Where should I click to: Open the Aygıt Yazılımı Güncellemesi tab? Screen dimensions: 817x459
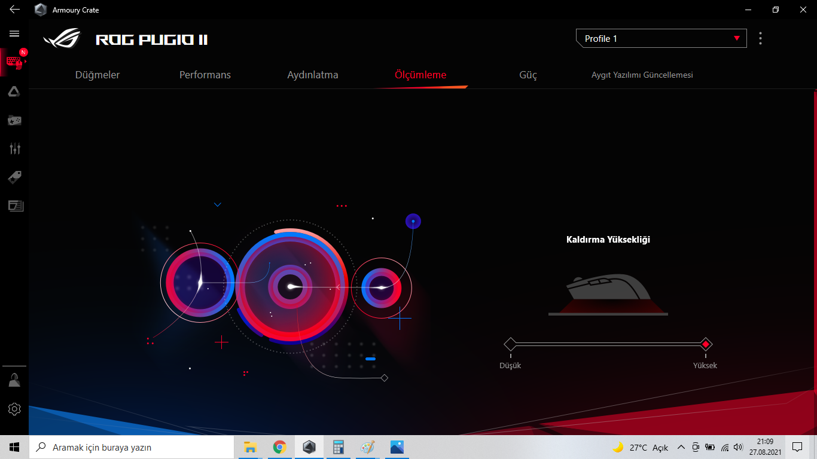(x=642, y=75)
